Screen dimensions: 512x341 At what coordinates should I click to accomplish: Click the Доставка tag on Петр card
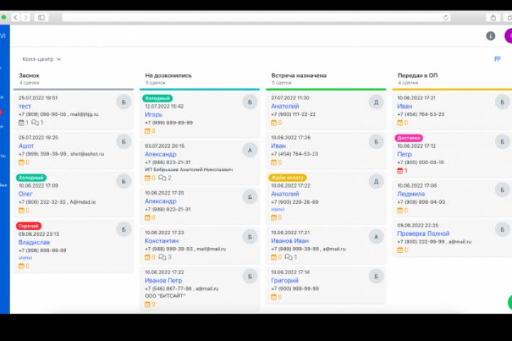(x=409, y=138)
